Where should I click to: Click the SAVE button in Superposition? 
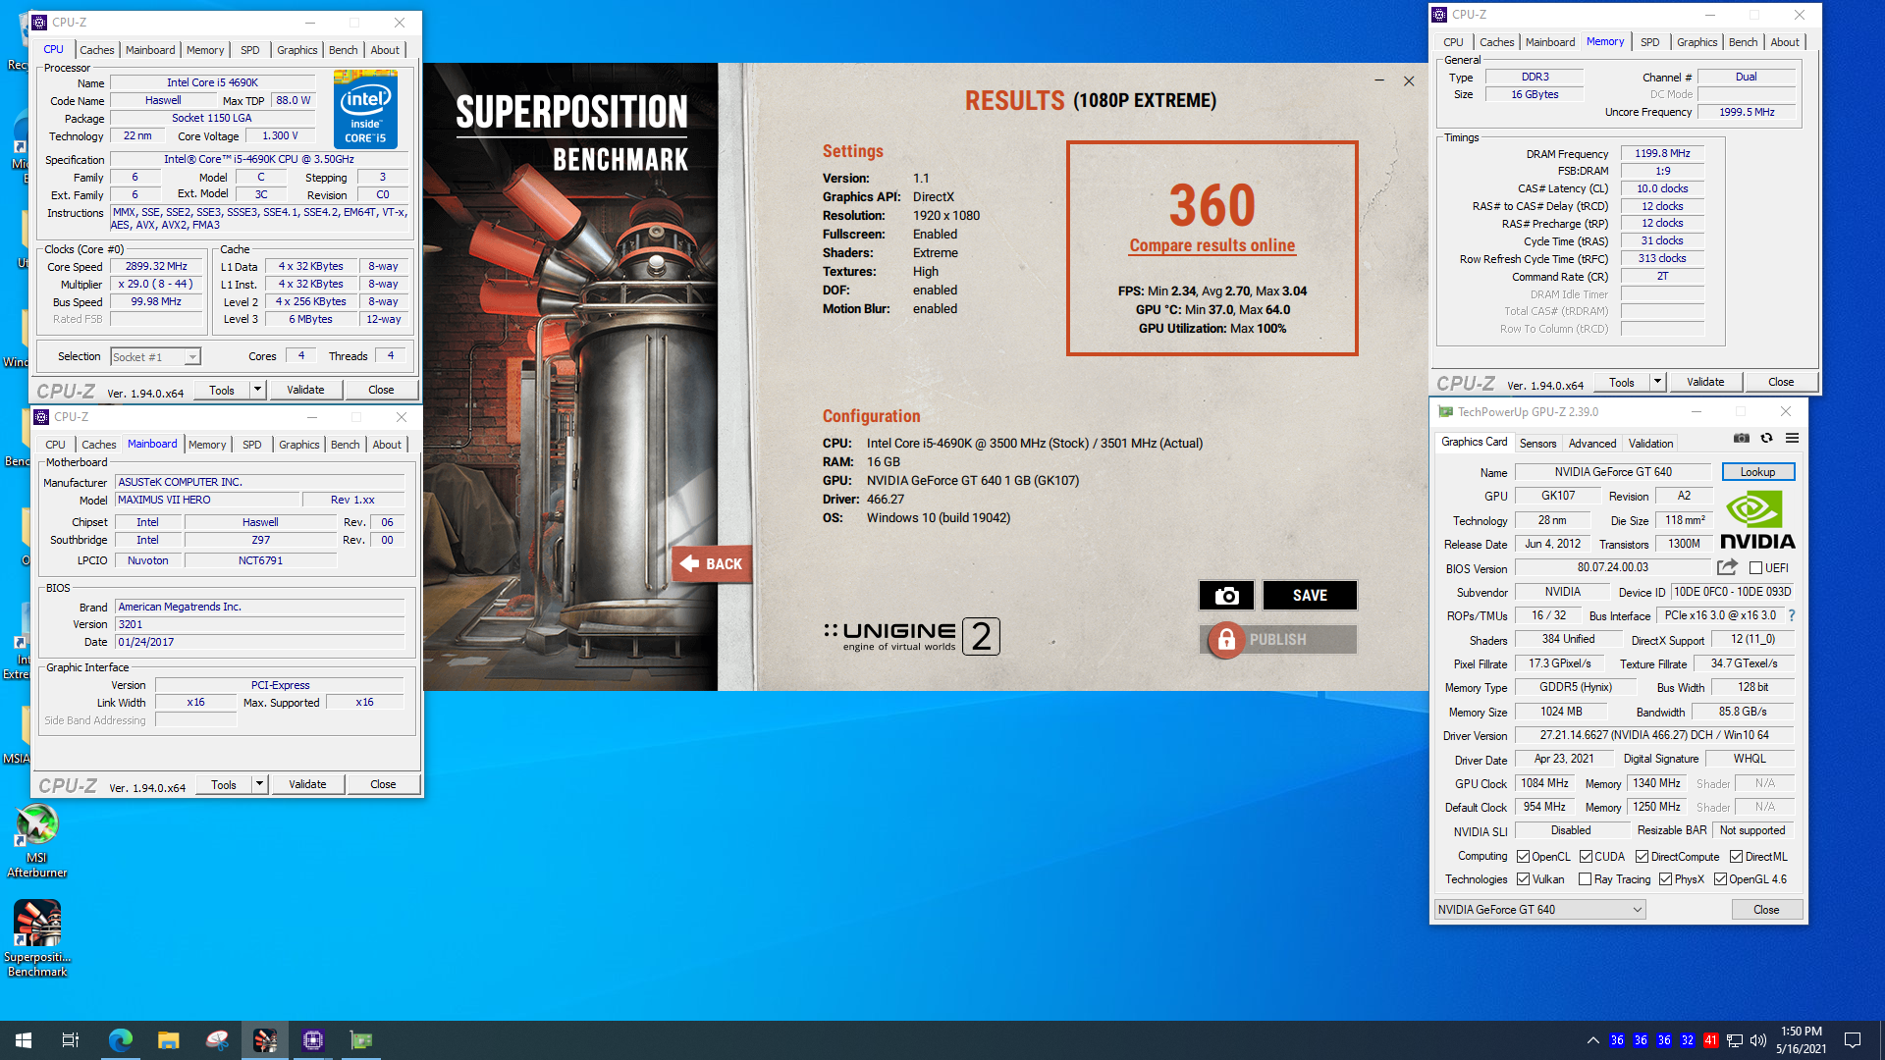[1310, 595]
